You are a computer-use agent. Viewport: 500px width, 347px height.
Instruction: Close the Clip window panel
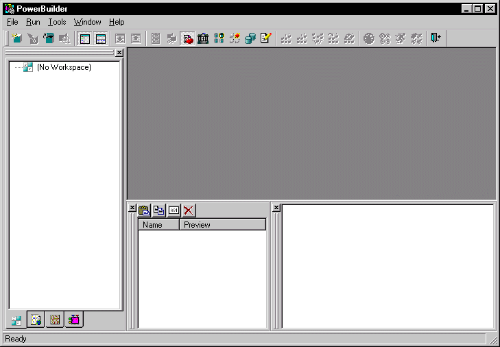coord(132,208)
